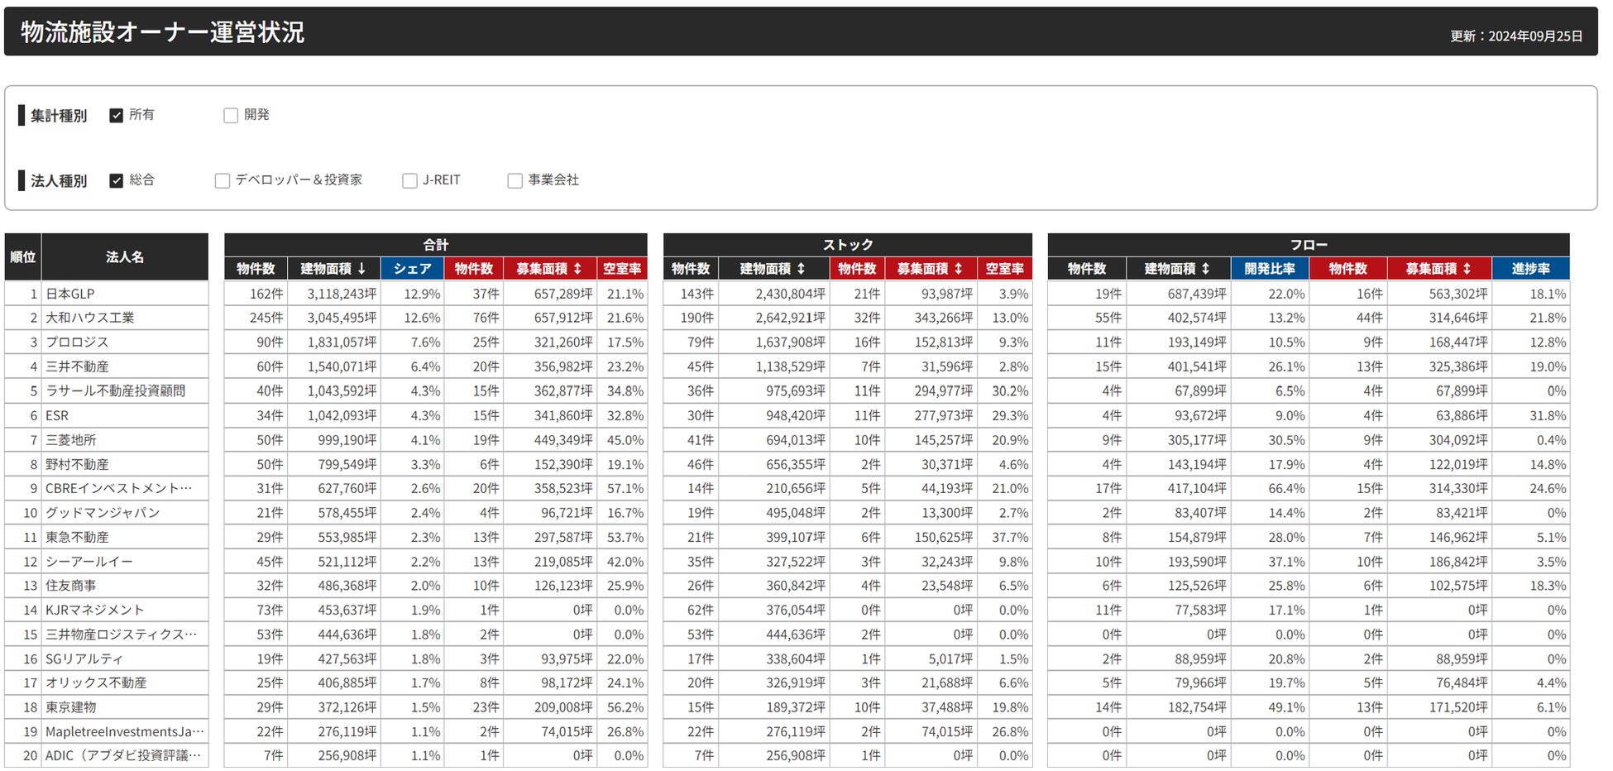Select SGリアルティ in the ranking
Viewport: 1613px width, 771px height.
click(x=84, y=659)
